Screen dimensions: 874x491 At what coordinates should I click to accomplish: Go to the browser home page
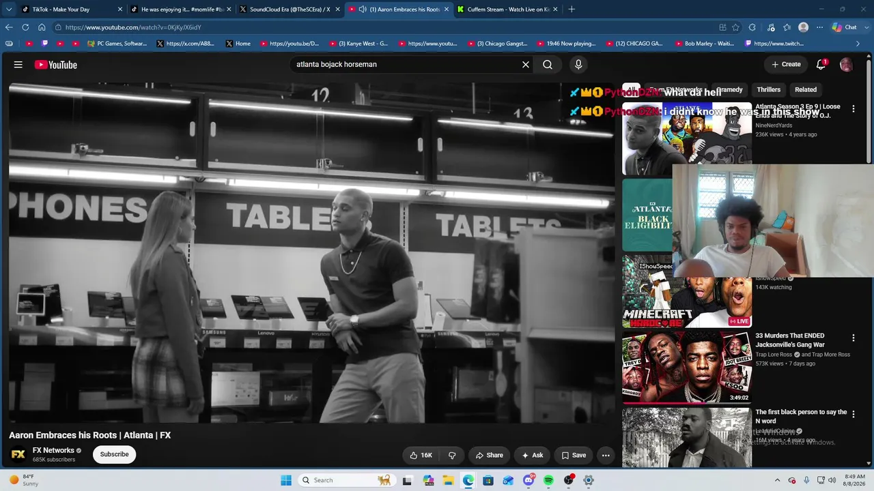coord(42,27)
